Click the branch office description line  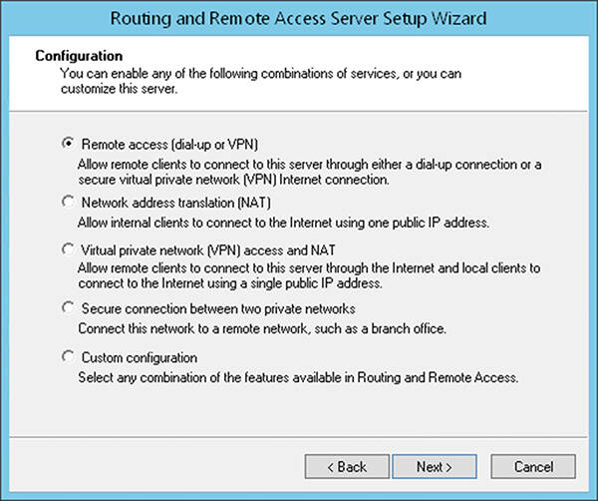(262, 328)
